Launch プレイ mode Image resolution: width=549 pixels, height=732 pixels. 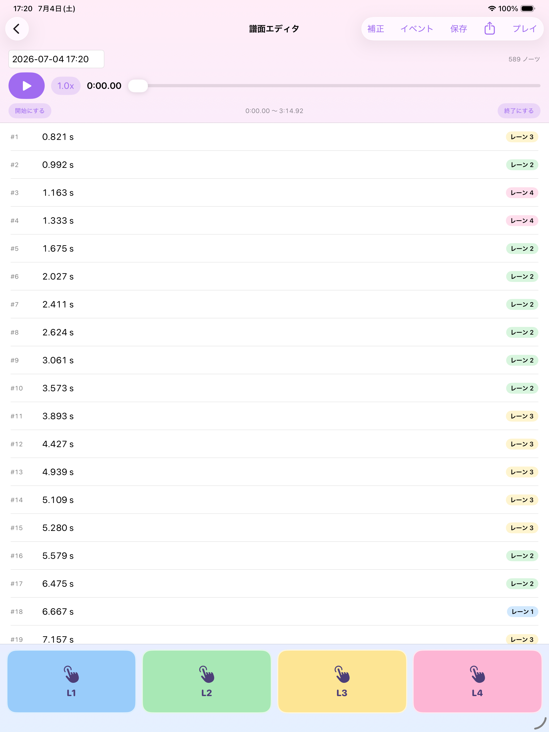525,29
